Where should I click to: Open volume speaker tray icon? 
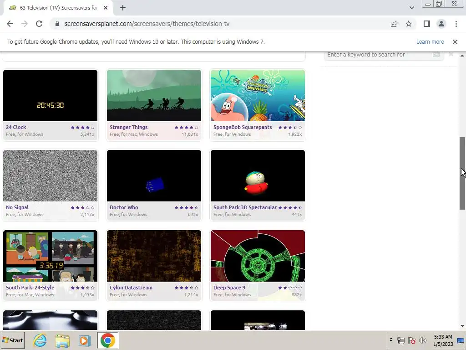point(423,340)
